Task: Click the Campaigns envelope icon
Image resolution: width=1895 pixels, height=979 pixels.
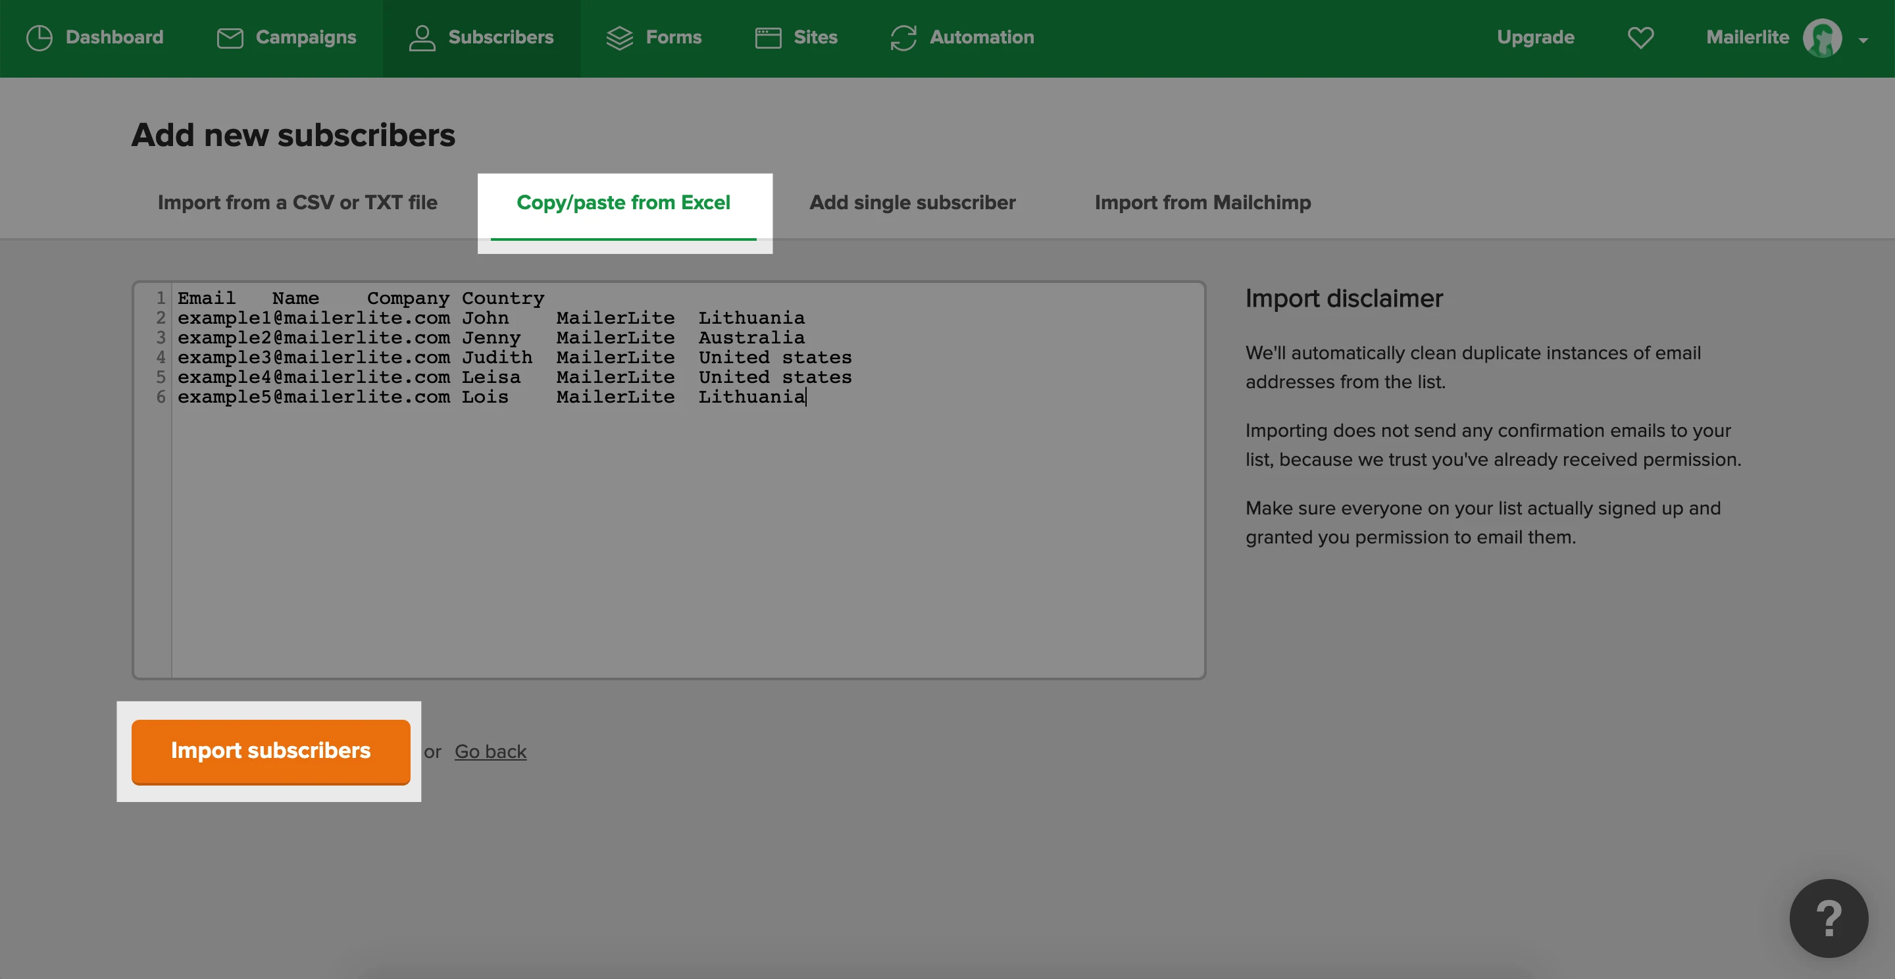Action: (x=230, y=38)
